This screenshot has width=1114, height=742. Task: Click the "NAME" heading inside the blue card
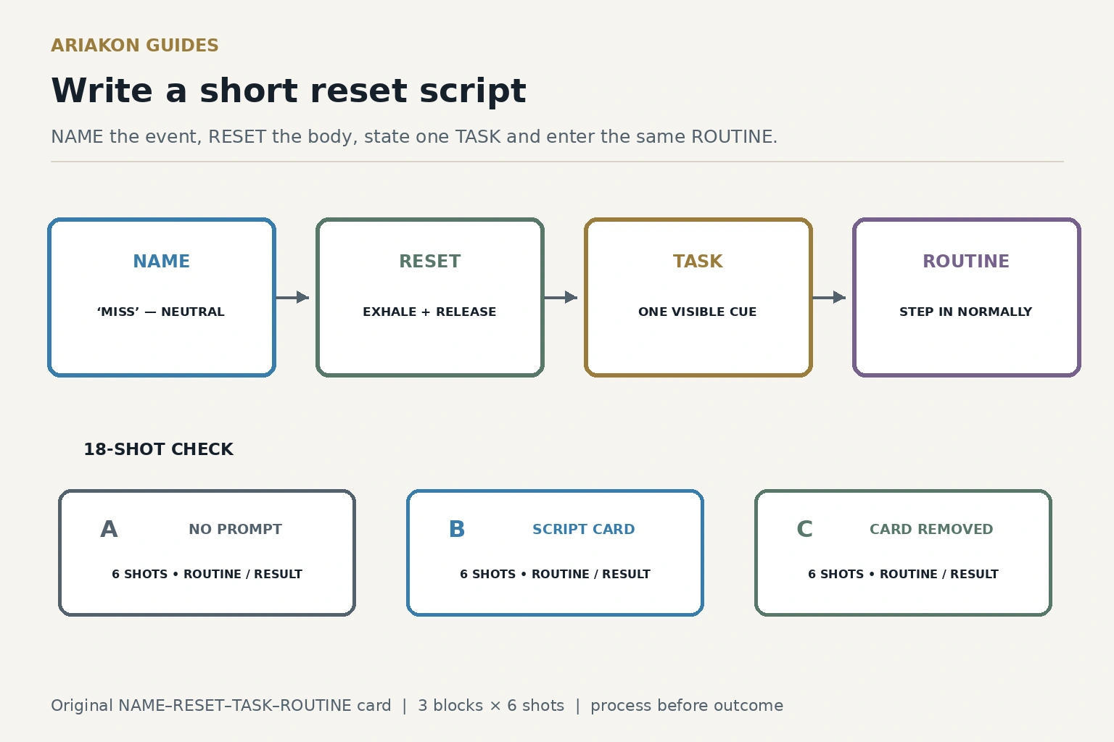pos(161,262)
